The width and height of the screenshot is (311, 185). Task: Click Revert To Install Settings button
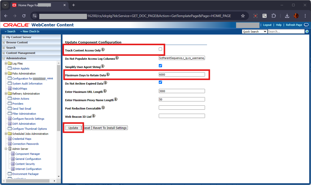[x=110, y=128]
